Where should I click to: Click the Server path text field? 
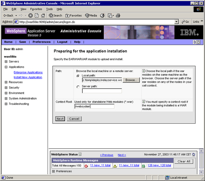(x=102, y=91)
